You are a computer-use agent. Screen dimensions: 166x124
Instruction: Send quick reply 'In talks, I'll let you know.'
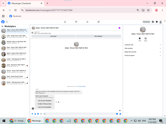(45, 104)
